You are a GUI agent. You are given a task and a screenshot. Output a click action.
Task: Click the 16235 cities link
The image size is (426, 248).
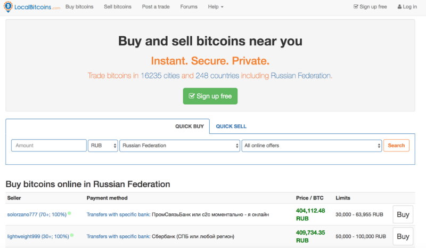coord(160,76)
